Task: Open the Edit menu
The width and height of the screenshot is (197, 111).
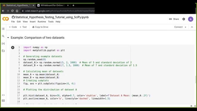Action: click(19, 22)
